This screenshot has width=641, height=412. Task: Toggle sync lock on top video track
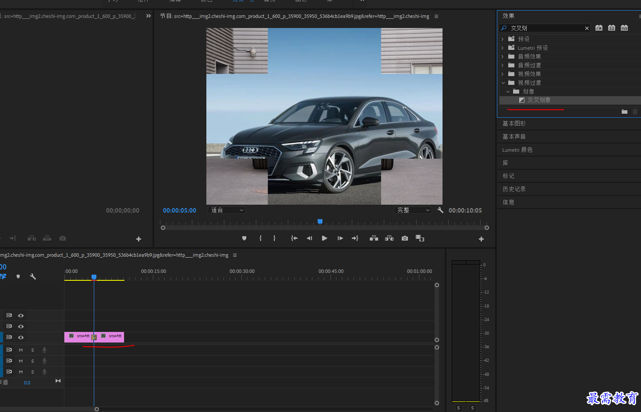coord(9,315)
